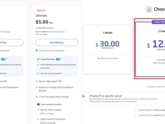Click the Save 74% badge
The image size is (165, 124).
coord(41,10)
